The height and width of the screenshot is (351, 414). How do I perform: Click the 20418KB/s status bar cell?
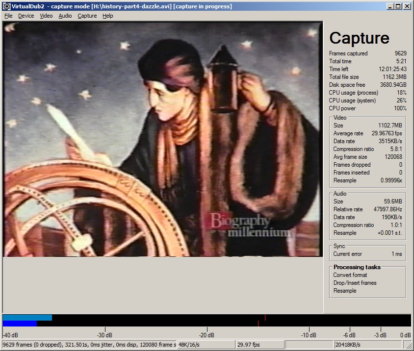click(x=367, y=345)
